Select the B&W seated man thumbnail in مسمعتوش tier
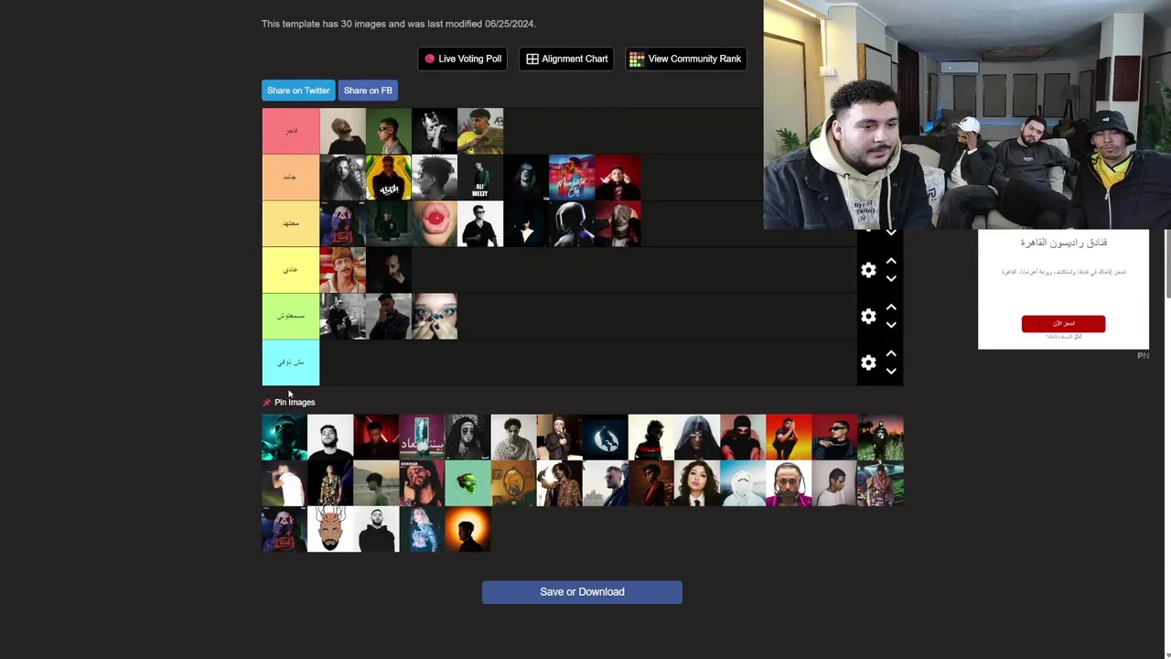 click(343, 316)
